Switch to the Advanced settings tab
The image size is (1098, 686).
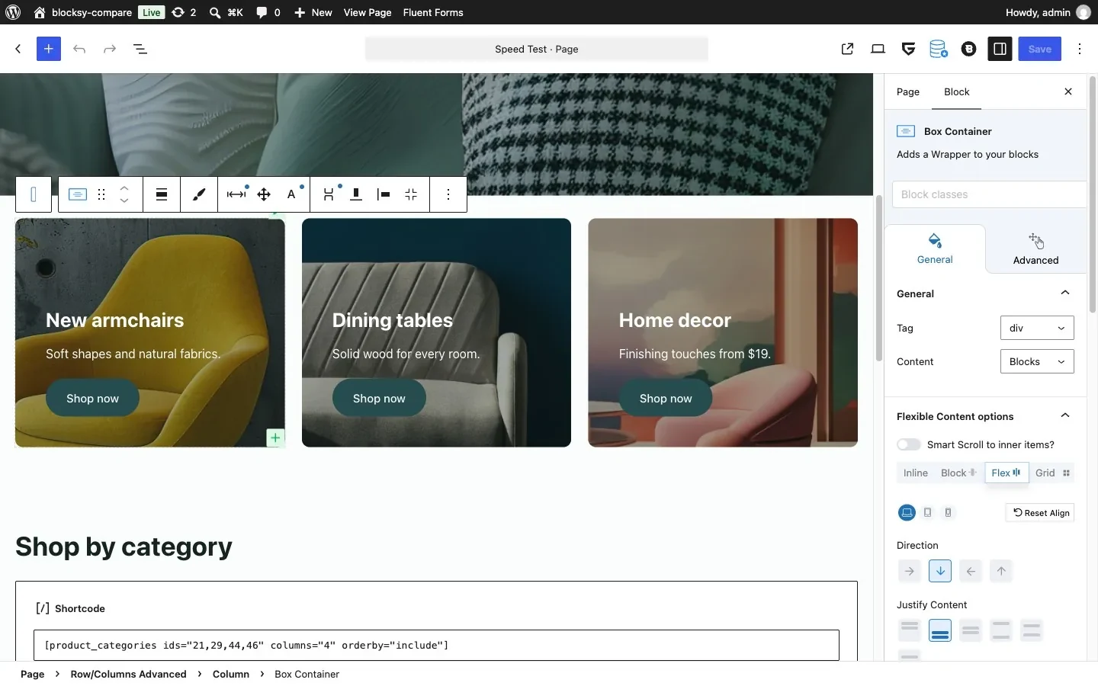click(x=1036, y=249)
